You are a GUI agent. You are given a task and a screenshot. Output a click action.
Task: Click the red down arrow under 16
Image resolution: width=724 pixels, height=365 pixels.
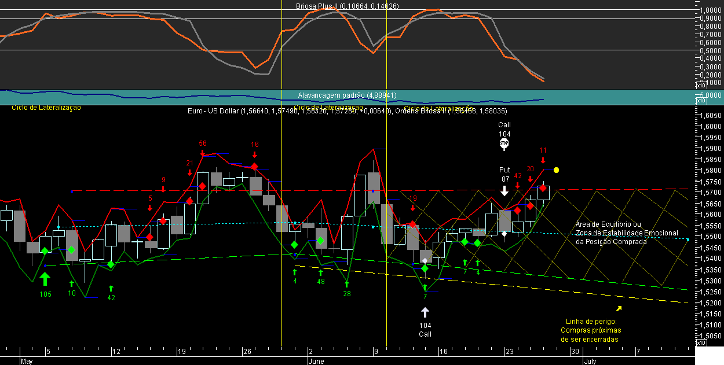pos(255,154)
